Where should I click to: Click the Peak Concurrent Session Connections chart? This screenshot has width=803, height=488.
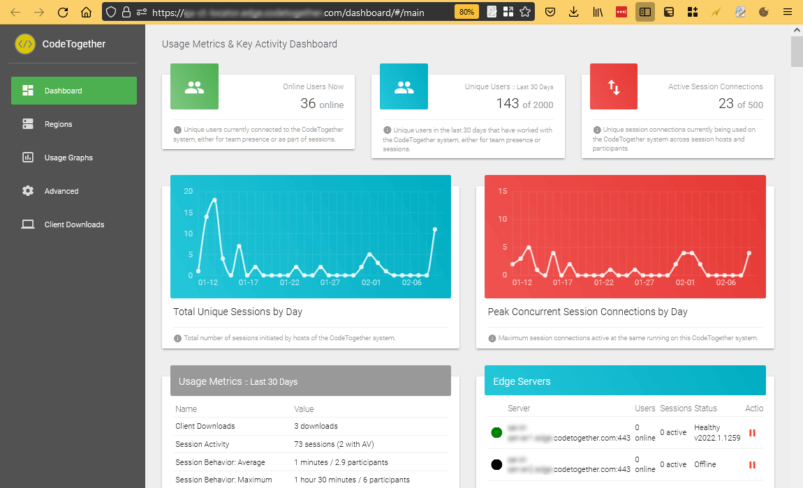(626, 236)
